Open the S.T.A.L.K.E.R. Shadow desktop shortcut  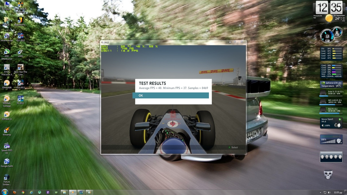[20, 7]
